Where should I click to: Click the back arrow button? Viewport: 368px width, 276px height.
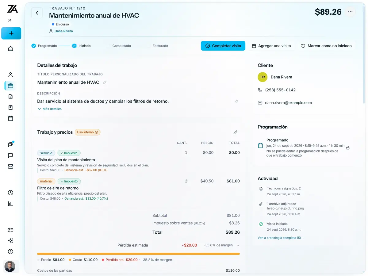[x=37, y=13]
